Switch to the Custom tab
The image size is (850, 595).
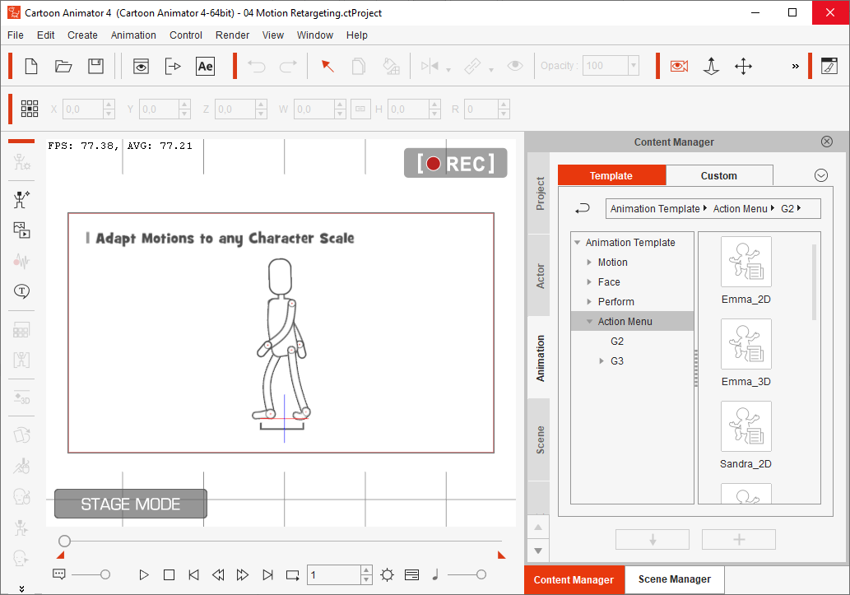click(x=719, y=176)
